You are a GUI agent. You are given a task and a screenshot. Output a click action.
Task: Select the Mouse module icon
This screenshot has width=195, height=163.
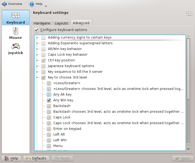pyautogui.click(x=16, y=31)
